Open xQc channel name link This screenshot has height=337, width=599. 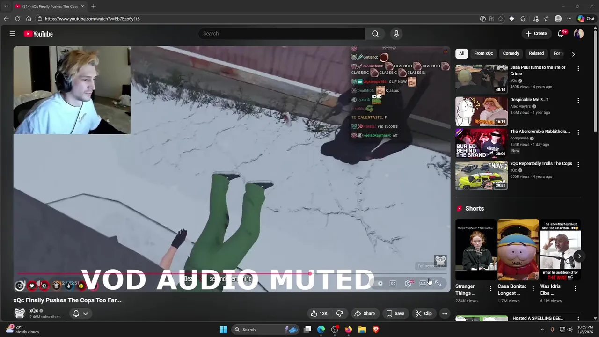[x=34, y=311]
